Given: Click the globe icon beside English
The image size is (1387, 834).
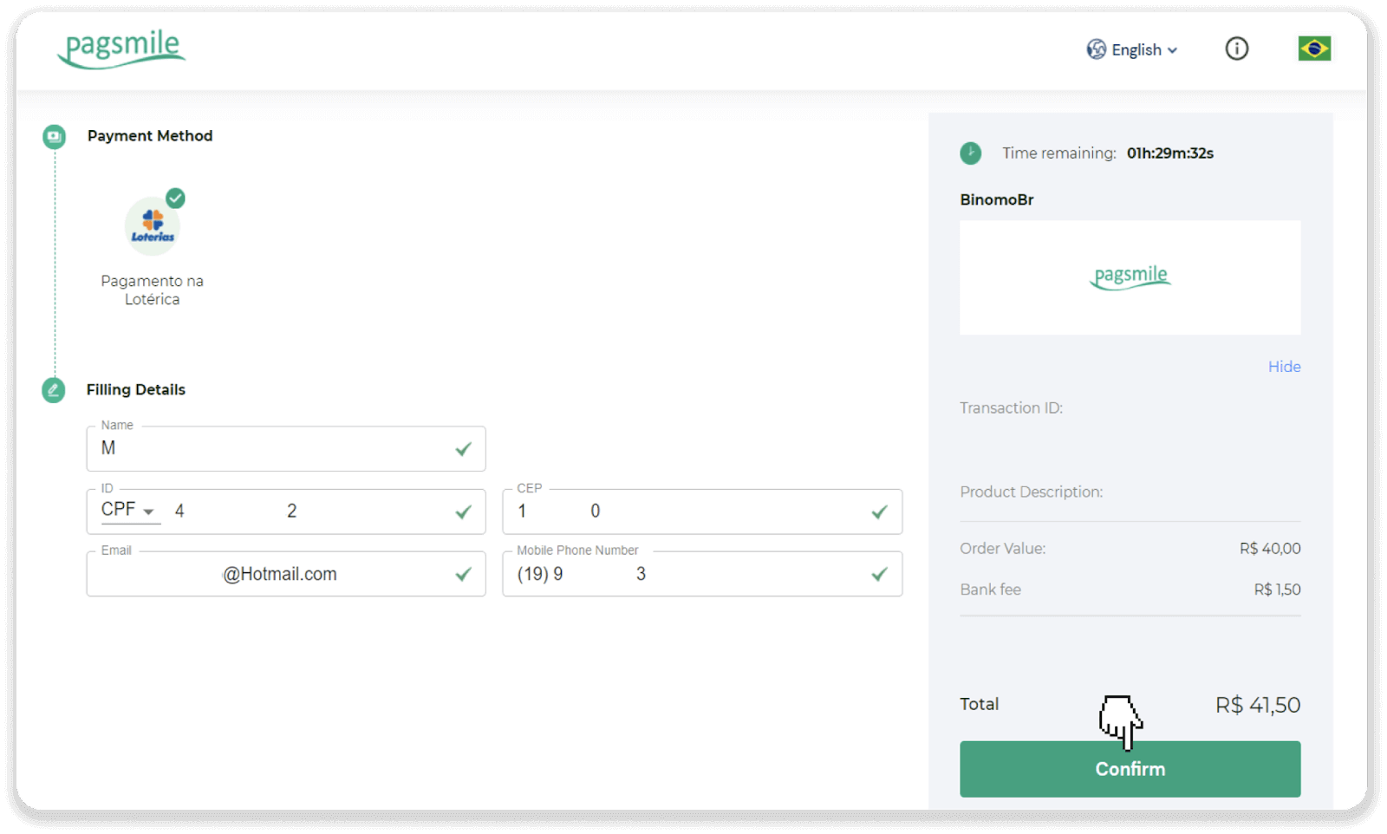Looking at the screenshot, I should pos(1095,49).
